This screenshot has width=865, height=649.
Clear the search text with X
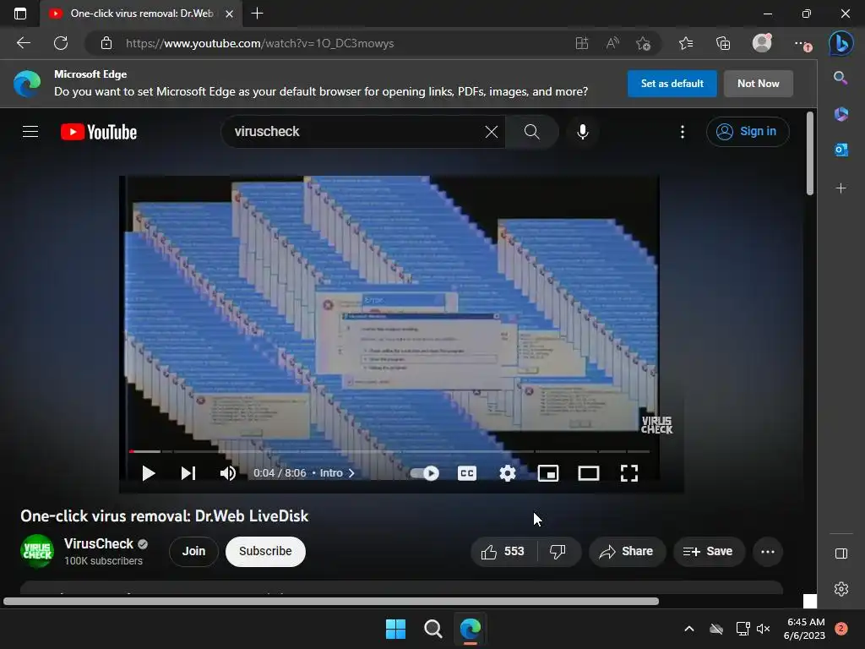(x=491, y=132)
